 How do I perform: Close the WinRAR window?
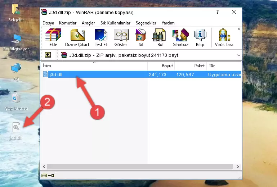(x=234, y=12)
